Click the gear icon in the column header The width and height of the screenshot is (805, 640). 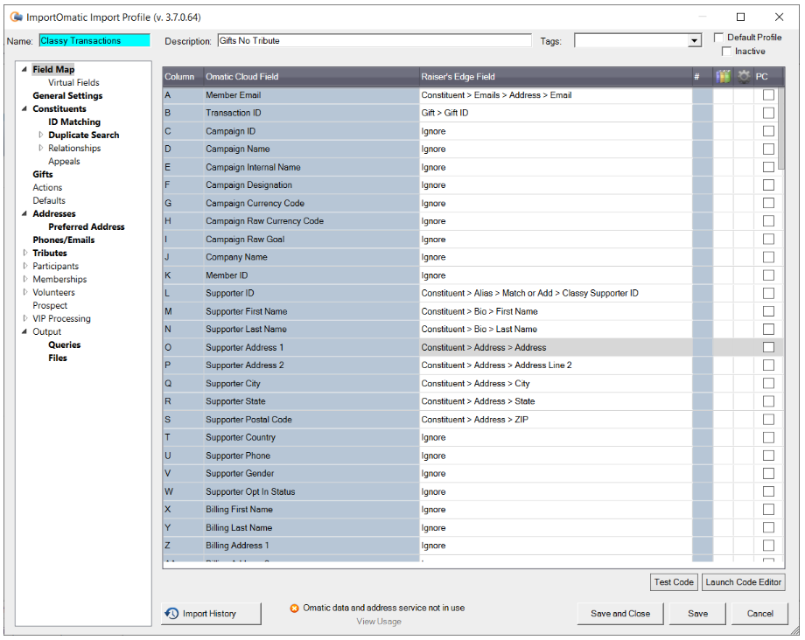tap(743, 76)
